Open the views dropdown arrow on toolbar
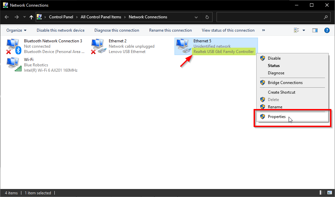335x197 pixels. coord(303,30)
